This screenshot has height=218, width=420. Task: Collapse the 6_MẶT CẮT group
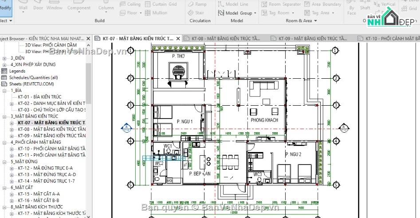pos(4,188)
